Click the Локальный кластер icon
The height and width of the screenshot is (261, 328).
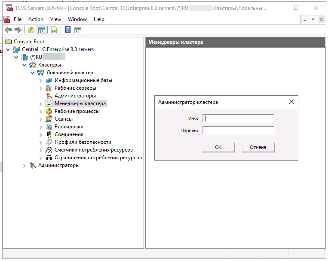pyautogui.click(x=40, y=73)
